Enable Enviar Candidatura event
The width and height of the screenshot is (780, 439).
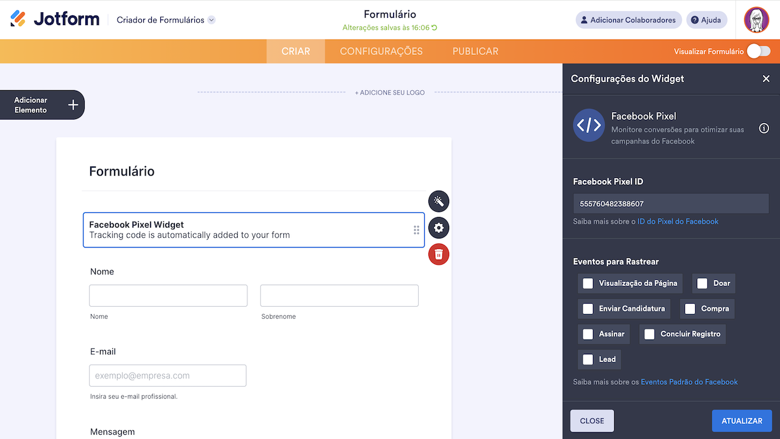pos(588,309)
